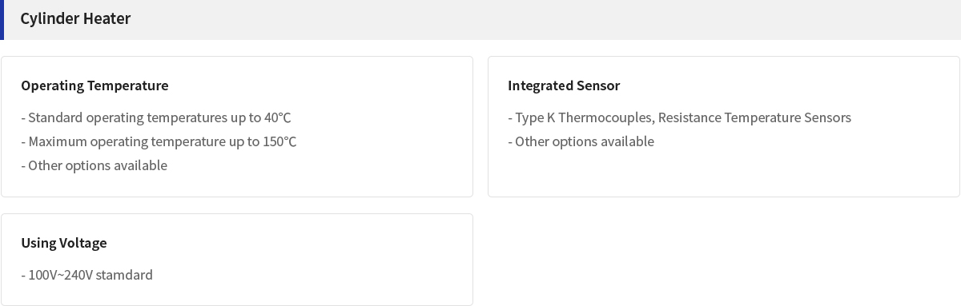Click the Operating Temperature card
Image resolution: width=961 pixels, height=306 pixels.
[237, 126]
